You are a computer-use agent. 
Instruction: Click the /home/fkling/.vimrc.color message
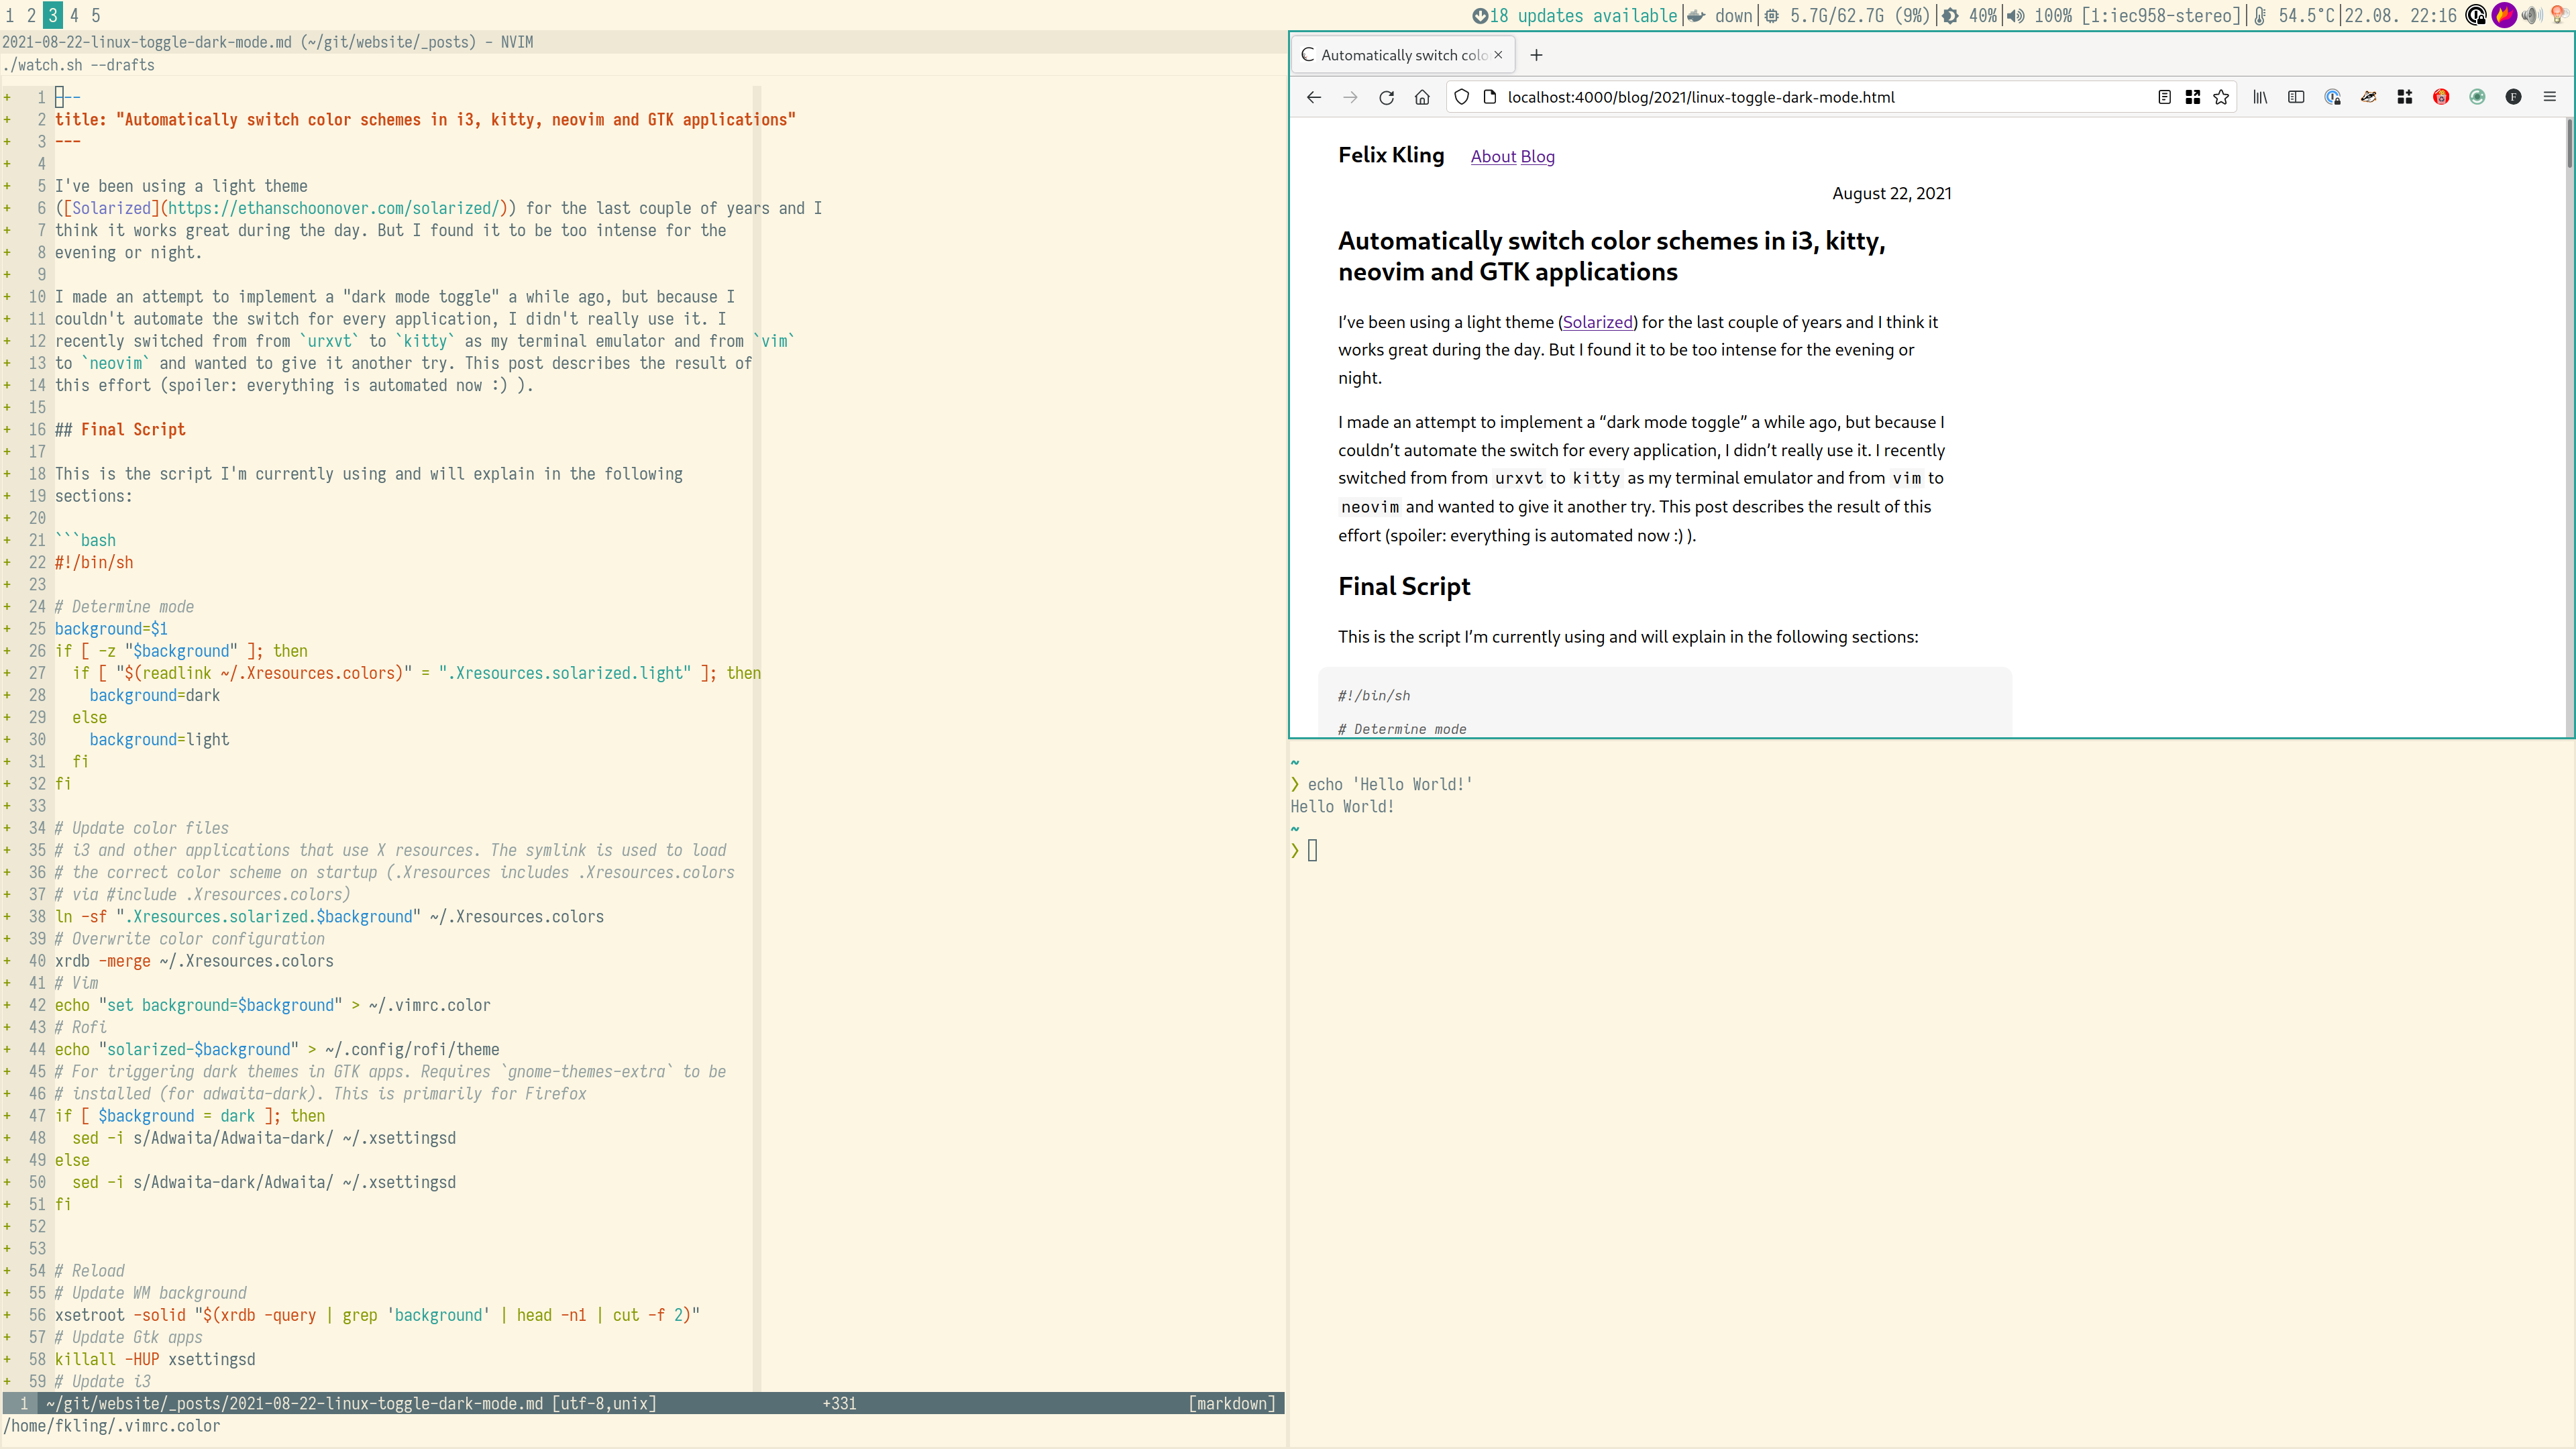click(x=112, y=1426)
